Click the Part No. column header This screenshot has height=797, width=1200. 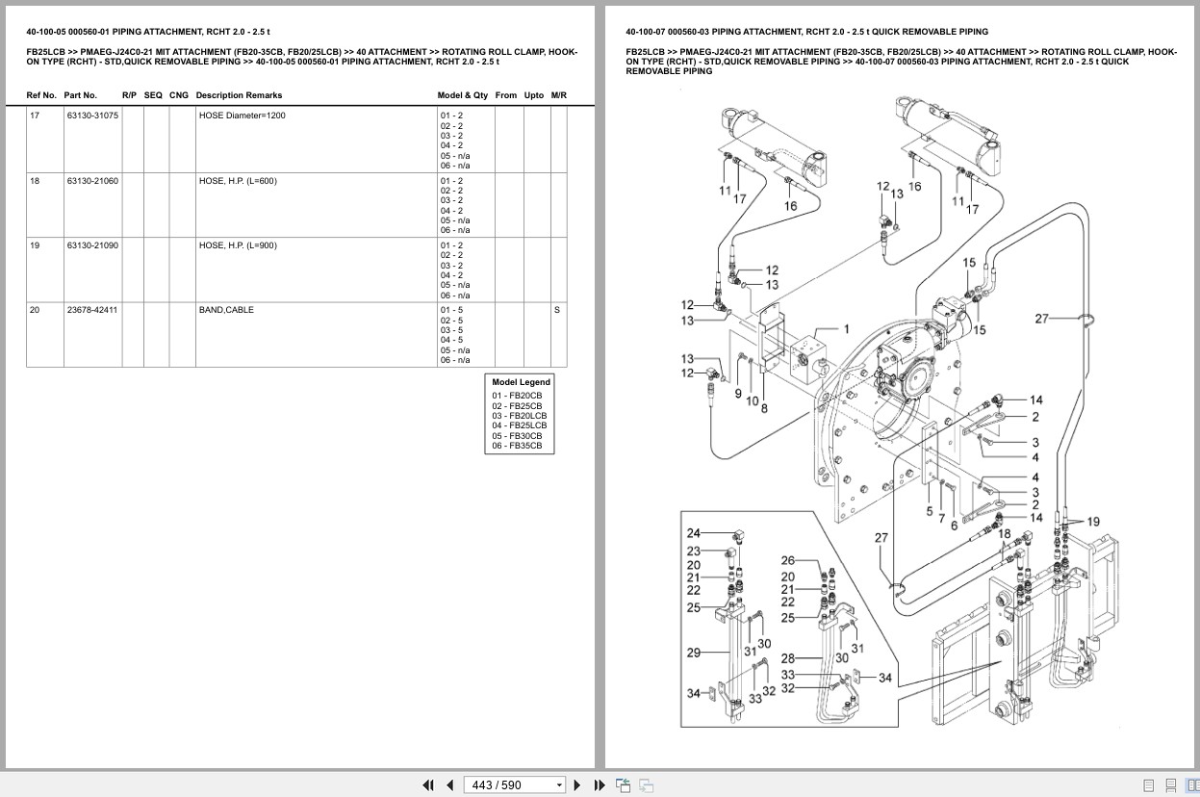[81, 95]
